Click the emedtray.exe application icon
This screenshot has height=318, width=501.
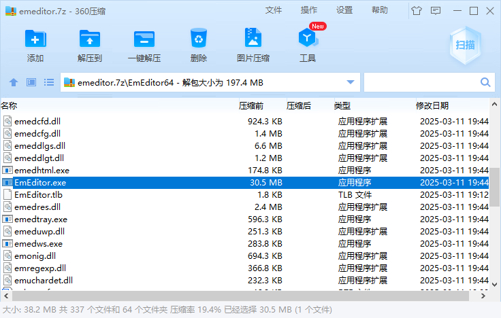click(x=7, y=219)
